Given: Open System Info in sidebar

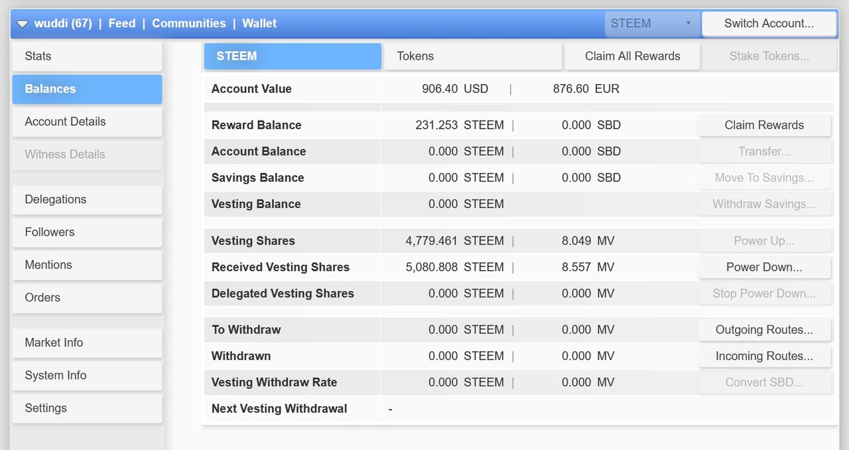Looking at the screenshot, I should click(87, 375).
